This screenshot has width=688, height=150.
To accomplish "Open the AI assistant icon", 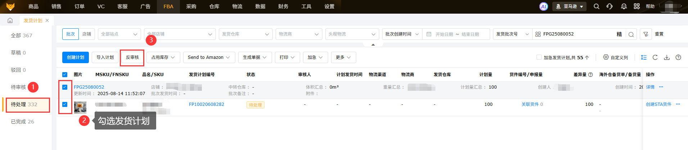I will (544, 6).
